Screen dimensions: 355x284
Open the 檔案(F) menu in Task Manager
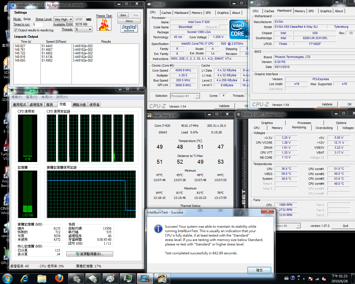point(17,97)
